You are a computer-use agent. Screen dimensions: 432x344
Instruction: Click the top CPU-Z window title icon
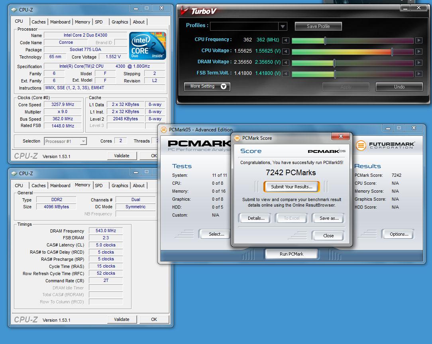point(14,10)
